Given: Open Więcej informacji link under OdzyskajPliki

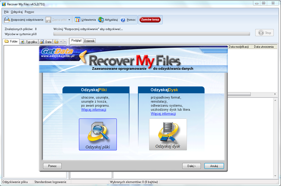Looking at the screenshot, I should pos(94,109).
